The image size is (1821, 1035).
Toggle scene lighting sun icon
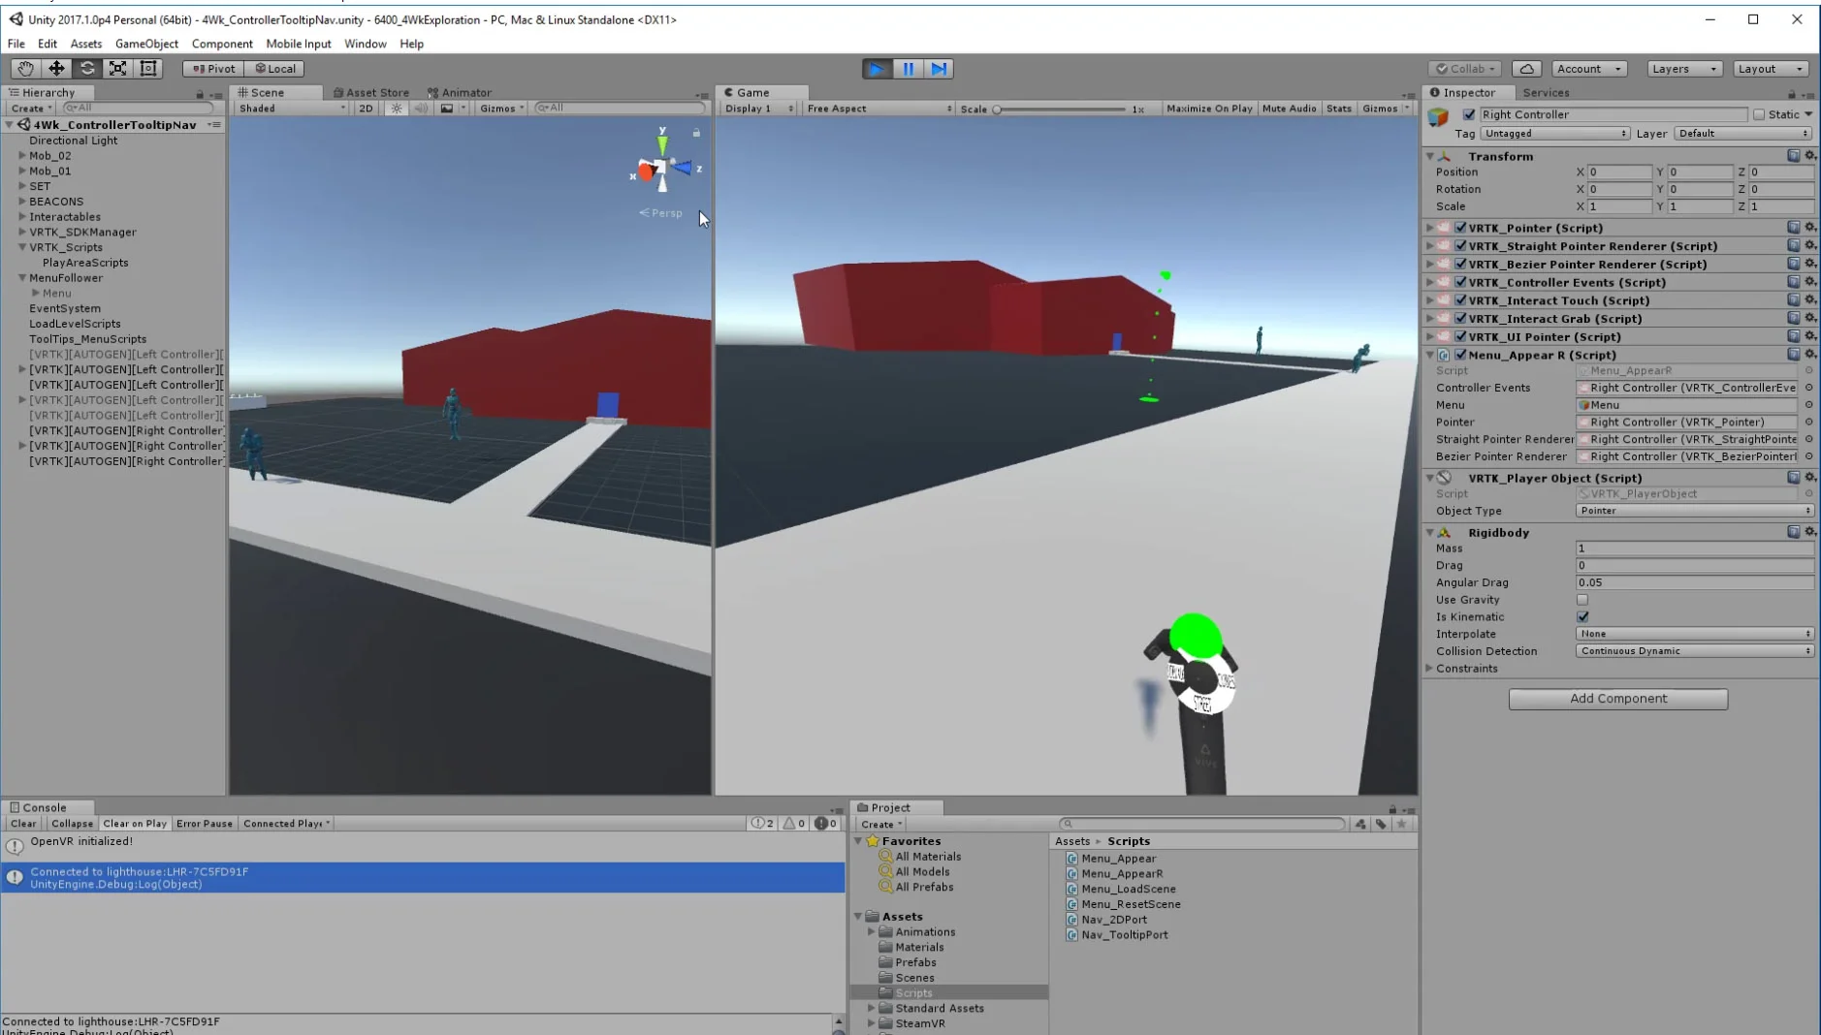[397, 109]
